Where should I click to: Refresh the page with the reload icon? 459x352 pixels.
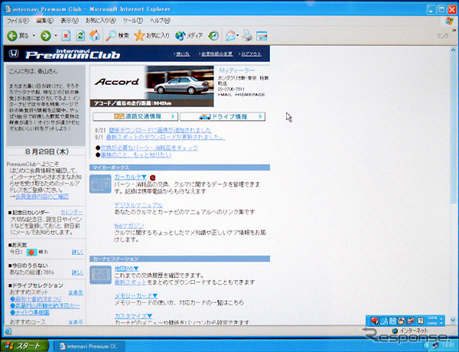80,36
